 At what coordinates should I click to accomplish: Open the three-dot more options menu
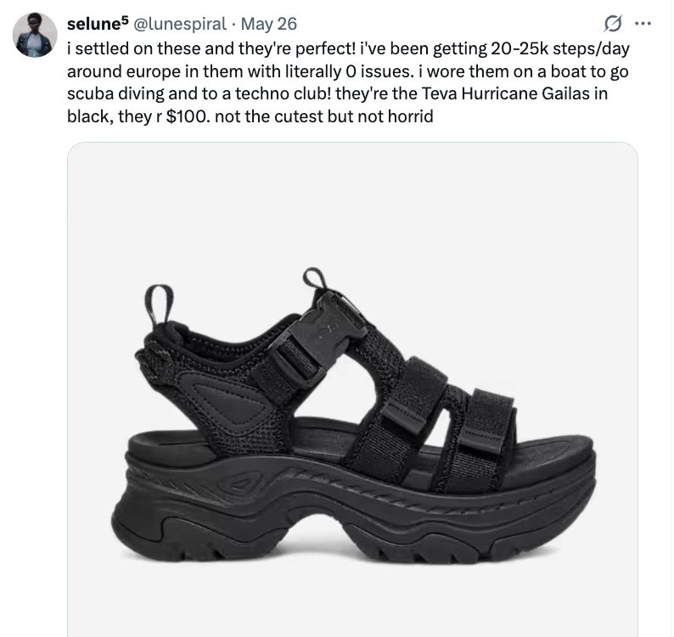pos(643,24)
